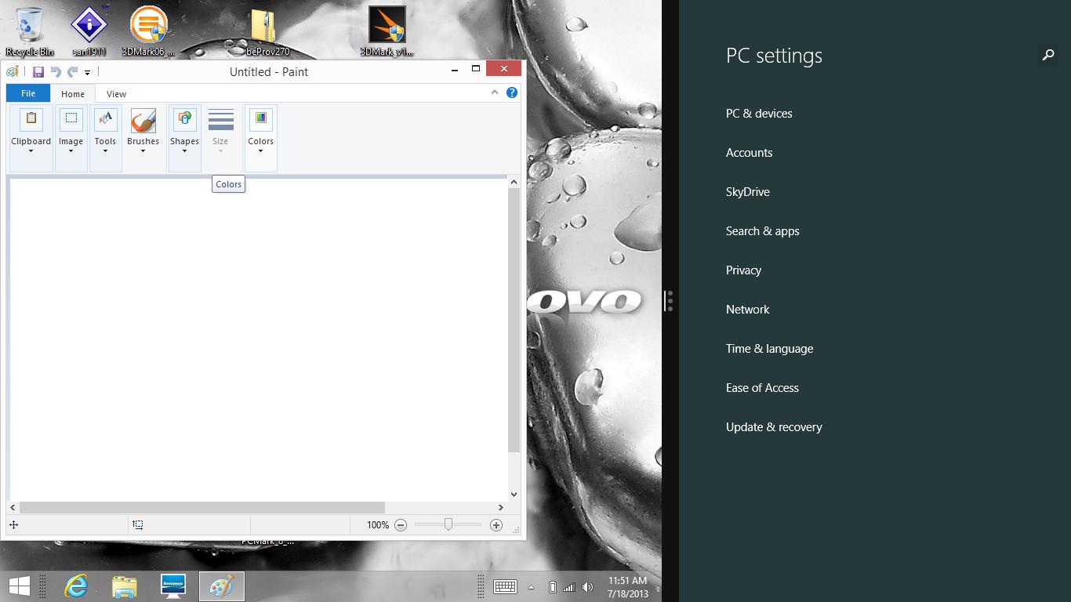Viewport: 1071px width, 602px height.
Task: Click the Paint palette icon in the title bar
Action: (x=13, y=72)
